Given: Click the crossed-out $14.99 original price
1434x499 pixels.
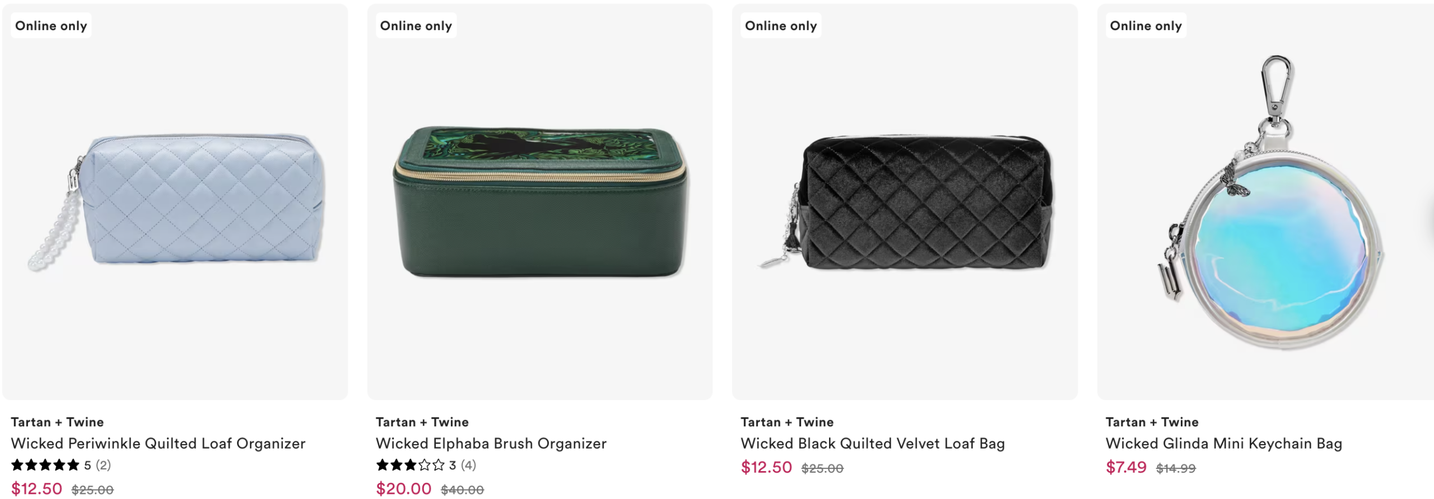Looking at the screenshot, I should (1176, 468).
